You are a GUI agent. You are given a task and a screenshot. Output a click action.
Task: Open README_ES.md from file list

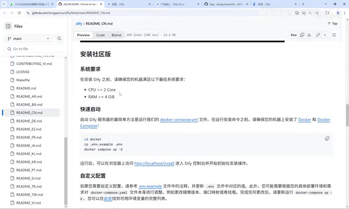tap(29, 129)
